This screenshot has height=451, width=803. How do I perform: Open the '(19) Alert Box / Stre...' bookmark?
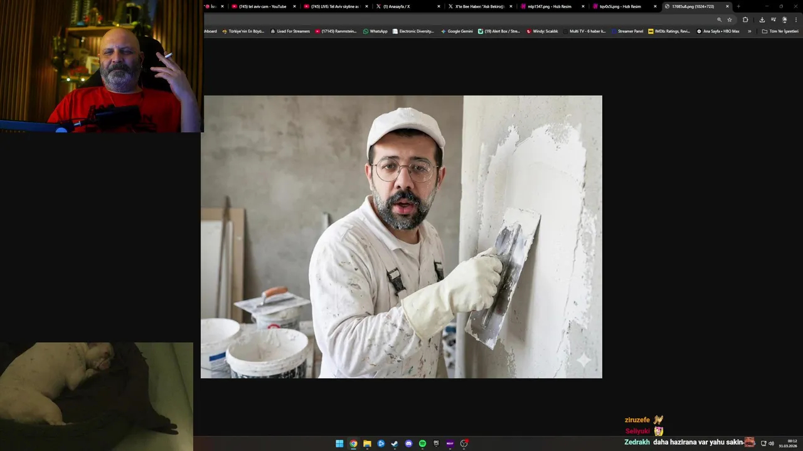(x=499, y=31)
